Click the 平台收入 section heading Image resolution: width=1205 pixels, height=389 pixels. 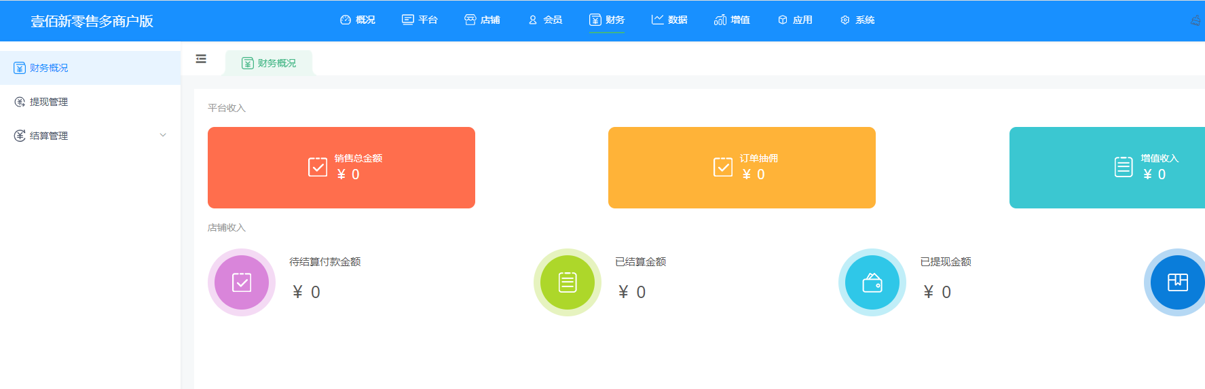click(227, 108)
